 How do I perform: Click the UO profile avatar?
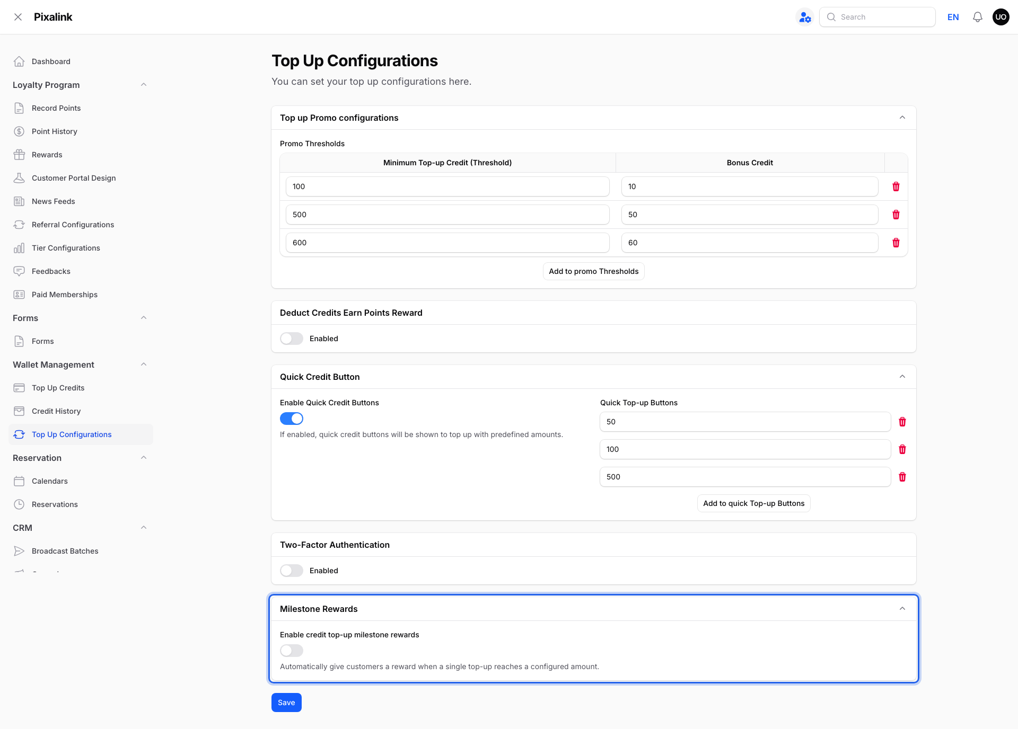coord(1001,17)
